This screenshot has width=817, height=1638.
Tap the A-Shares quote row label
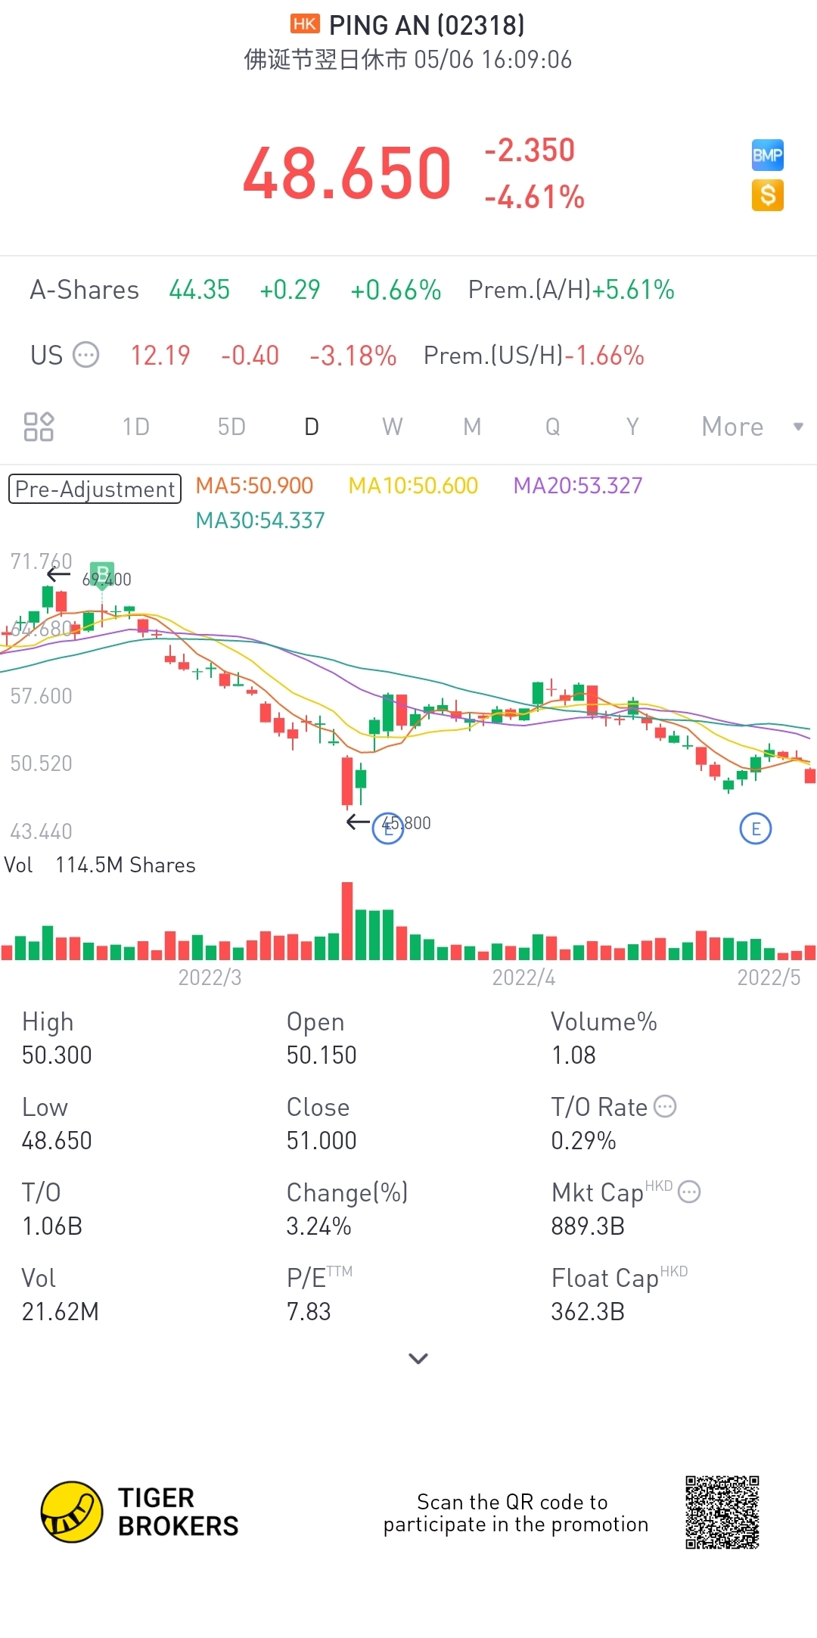[x=85, y=290]
